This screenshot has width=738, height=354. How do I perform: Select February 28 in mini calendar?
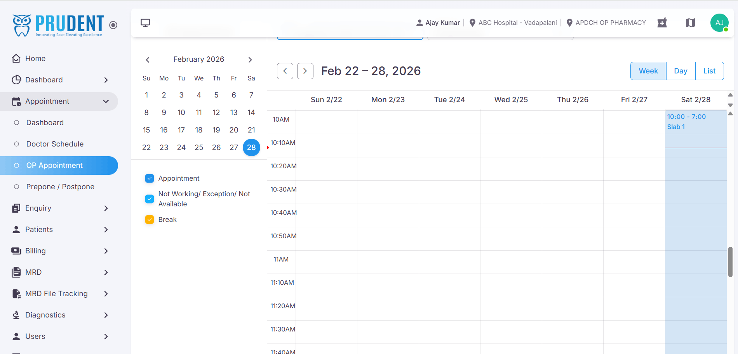point(251,148)
